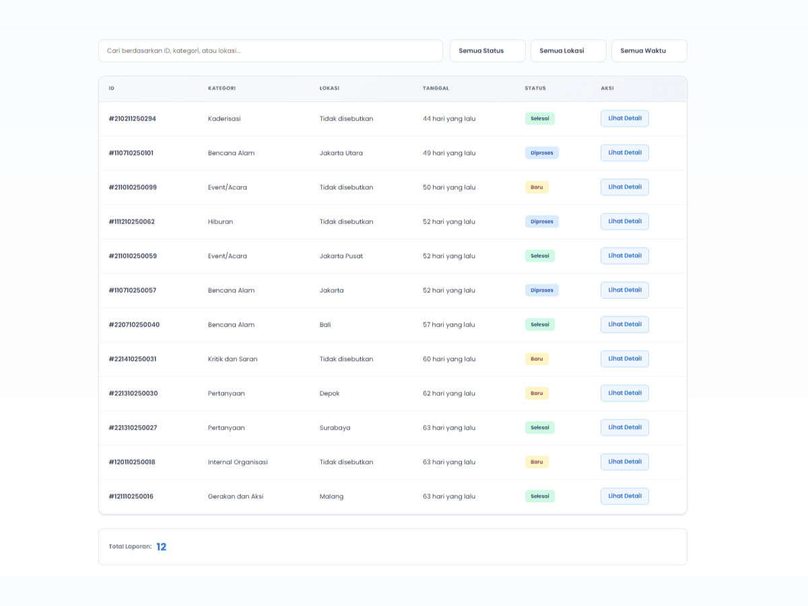Image resolution: width=808 pixels, height=606 pixels.
Task: View details for report #210211250294
Action: click(x=624, y=119)
